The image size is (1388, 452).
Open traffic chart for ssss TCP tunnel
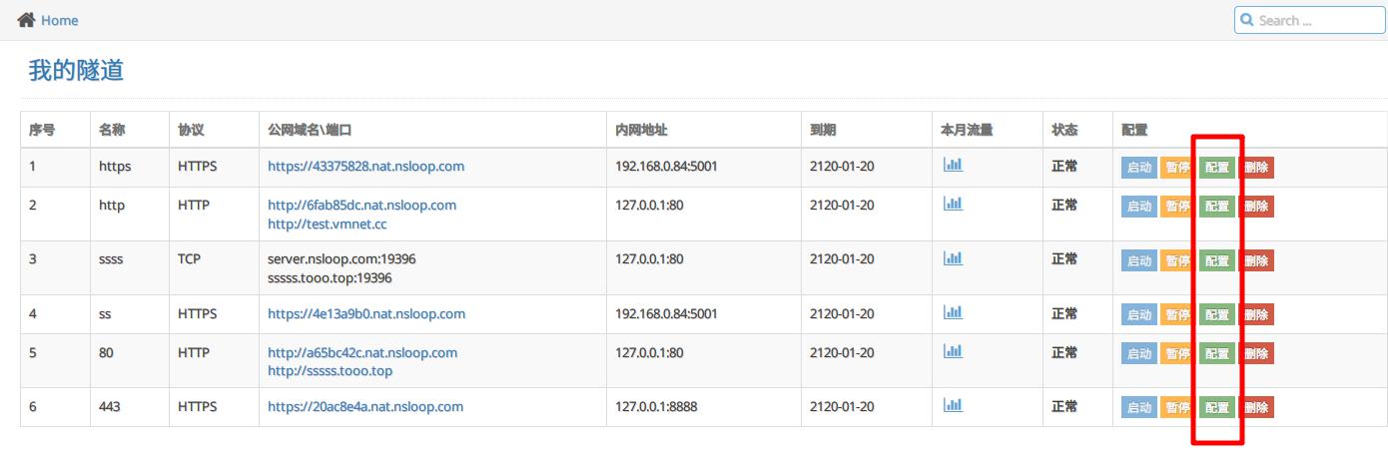953,257
